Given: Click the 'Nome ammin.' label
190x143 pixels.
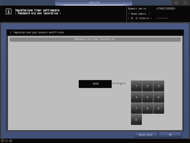Looking at the screenshot, I should point(139,14).
